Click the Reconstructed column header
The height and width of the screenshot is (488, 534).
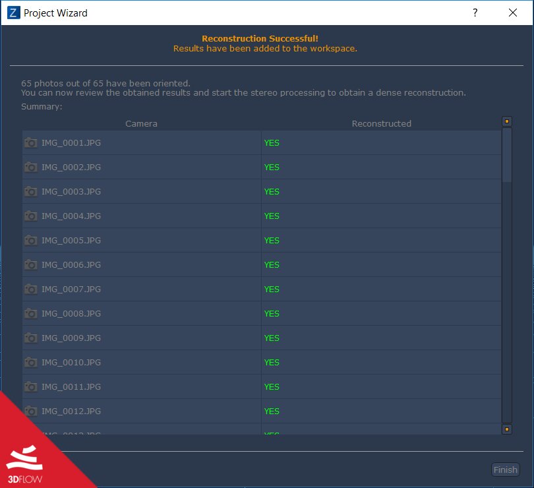pos(382,124)
